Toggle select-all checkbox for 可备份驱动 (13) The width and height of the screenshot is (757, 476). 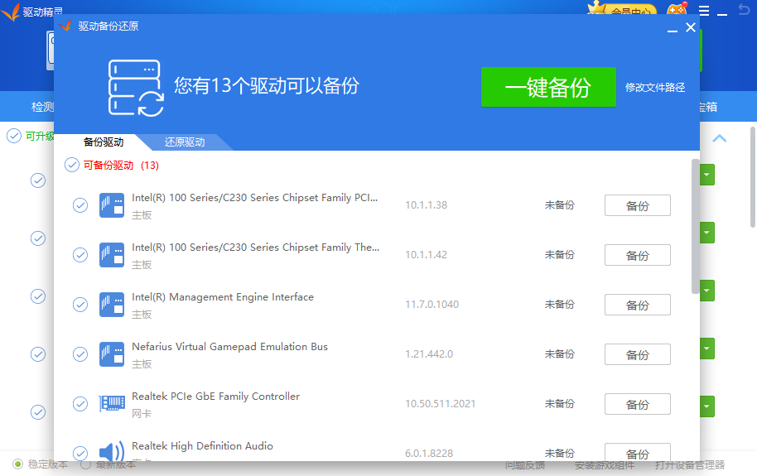pos(72,165)
